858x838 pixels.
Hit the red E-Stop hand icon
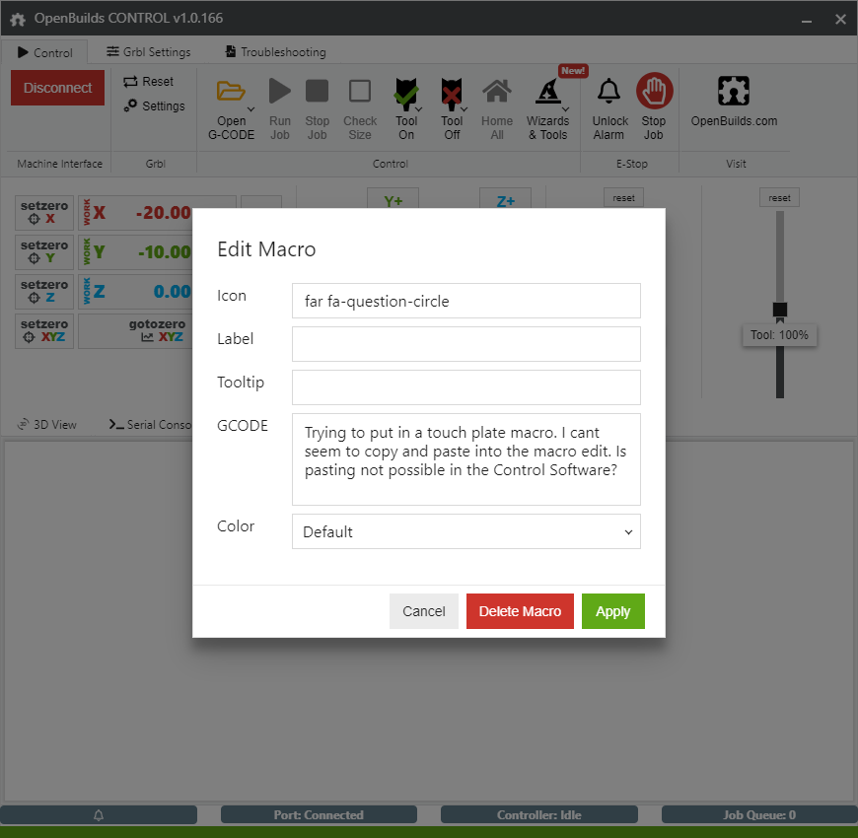click(654, 93)
